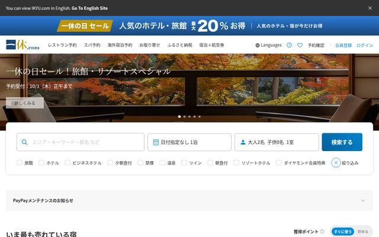Viewport: 379px width, 237px height.
Task: Open the 大人2名 子供0名 1室 guest selector
Action: (277, 142)
